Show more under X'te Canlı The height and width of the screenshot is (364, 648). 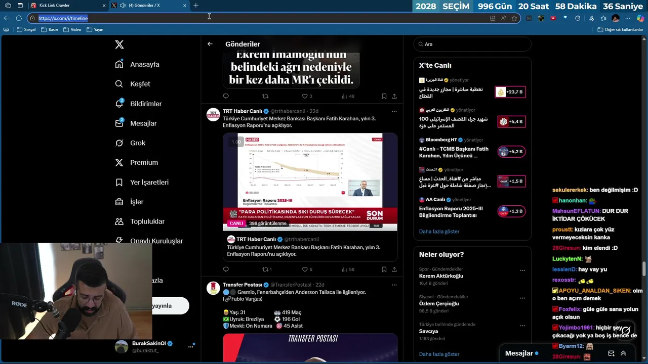(x=439, y=232)
